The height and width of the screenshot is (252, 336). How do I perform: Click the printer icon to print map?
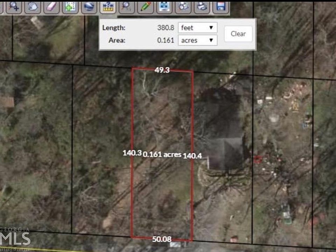202,6
